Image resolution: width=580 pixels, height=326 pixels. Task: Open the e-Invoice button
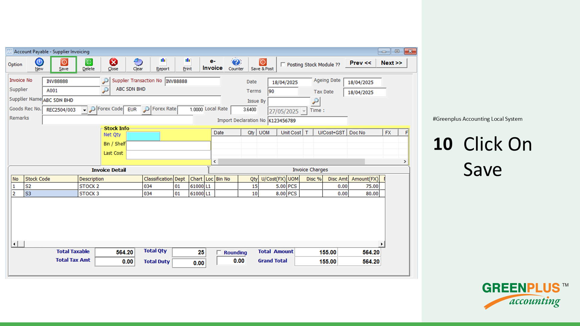212,65
